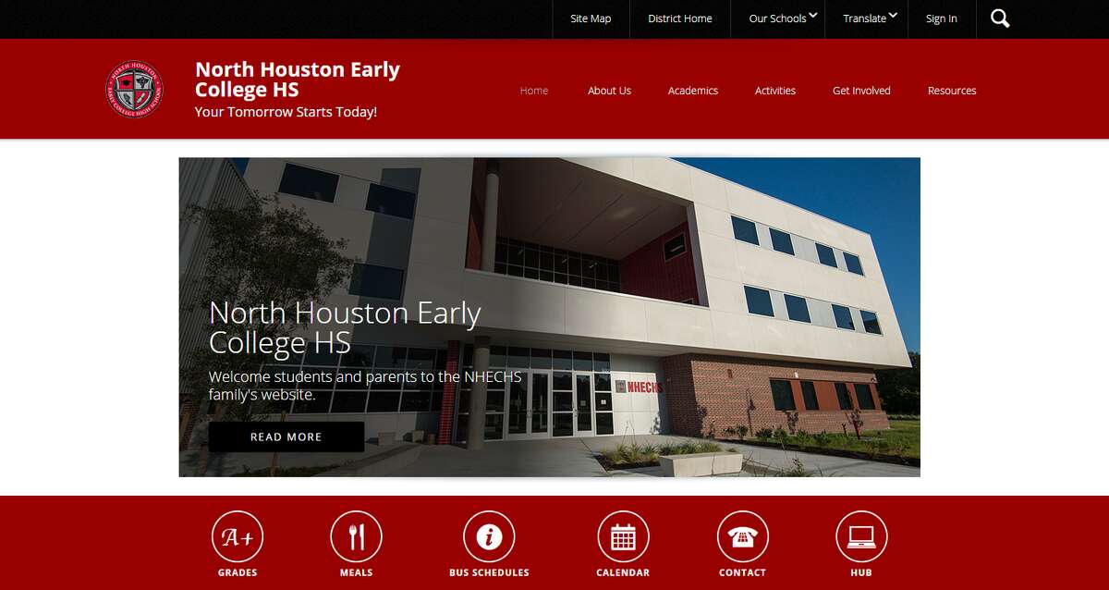Screen dimensions: 1109x590
Task: Click Sign In
Action: pyautogui.click(x=942, y=18)
